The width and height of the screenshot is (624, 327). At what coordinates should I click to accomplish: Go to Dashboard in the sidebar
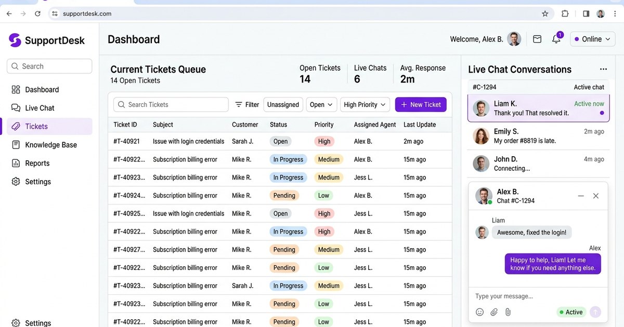point(49,90)
